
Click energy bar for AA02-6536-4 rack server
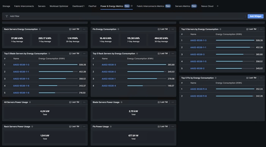pyautogui.click(x=147, y=86)
